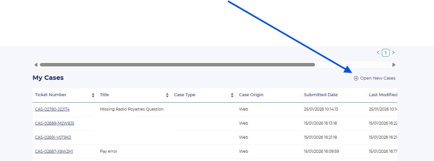
Task: Go to the next page using pagination arrow
Action: click(393, 52)
